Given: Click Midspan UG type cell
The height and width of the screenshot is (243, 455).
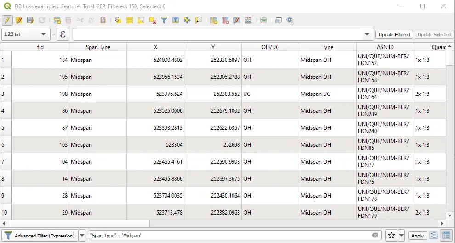Looking at the screenshot, I should tap(328, 94).
